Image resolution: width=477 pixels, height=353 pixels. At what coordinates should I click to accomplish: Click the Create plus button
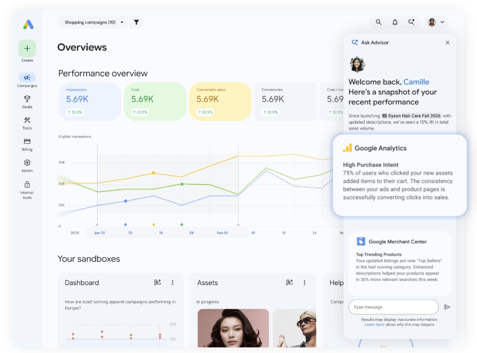pos(27,48)
